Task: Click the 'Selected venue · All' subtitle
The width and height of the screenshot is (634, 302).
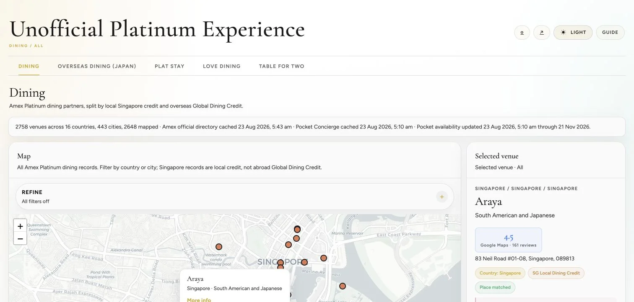Action: tap(499, 167)
